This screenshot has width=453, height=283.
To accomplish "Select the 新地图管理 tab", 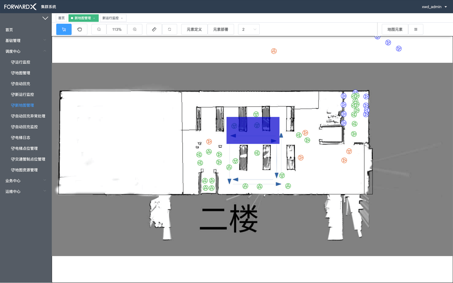I will [83, 18].
